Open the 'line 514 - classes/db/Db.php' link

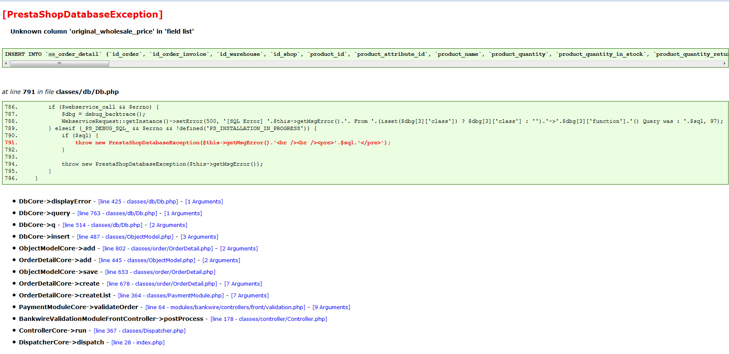[x=102, y=225]
